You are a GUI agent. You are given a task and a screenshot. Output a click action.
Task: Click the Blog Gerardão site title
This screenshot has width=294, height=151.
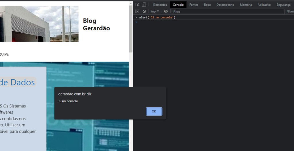[96, 24]
